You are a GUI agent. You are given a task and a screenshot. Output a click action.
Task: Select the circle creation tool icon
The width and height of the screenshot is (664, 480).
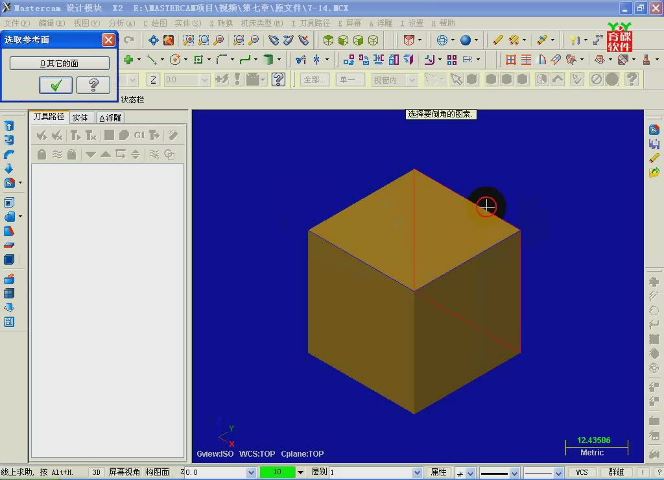[175, 60]
